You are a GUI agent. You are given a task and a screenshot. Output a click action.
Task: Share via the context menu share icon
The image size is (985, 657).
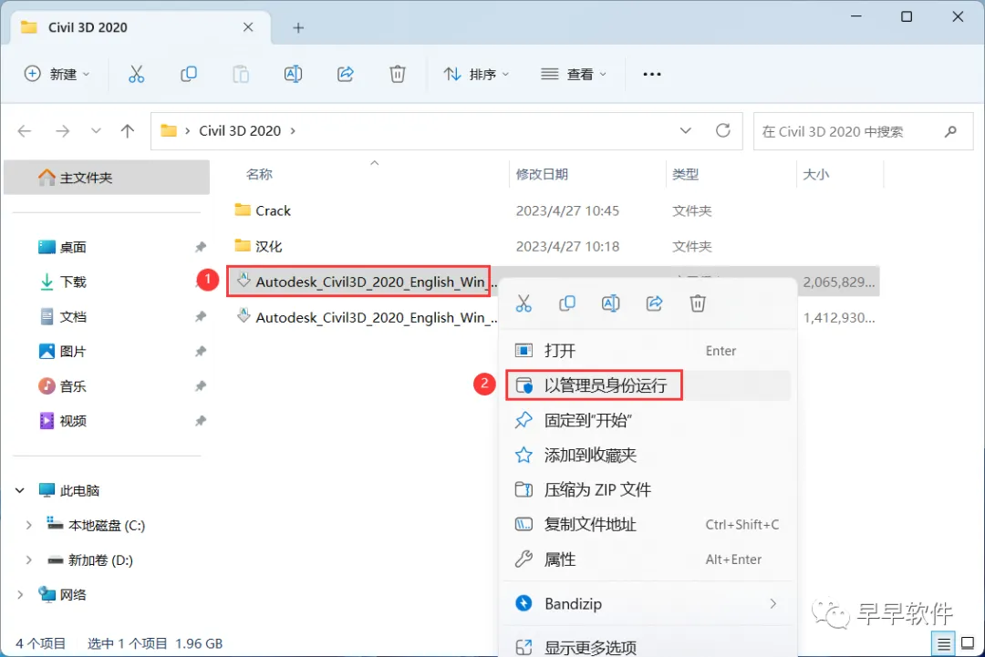tap(654, 303)
